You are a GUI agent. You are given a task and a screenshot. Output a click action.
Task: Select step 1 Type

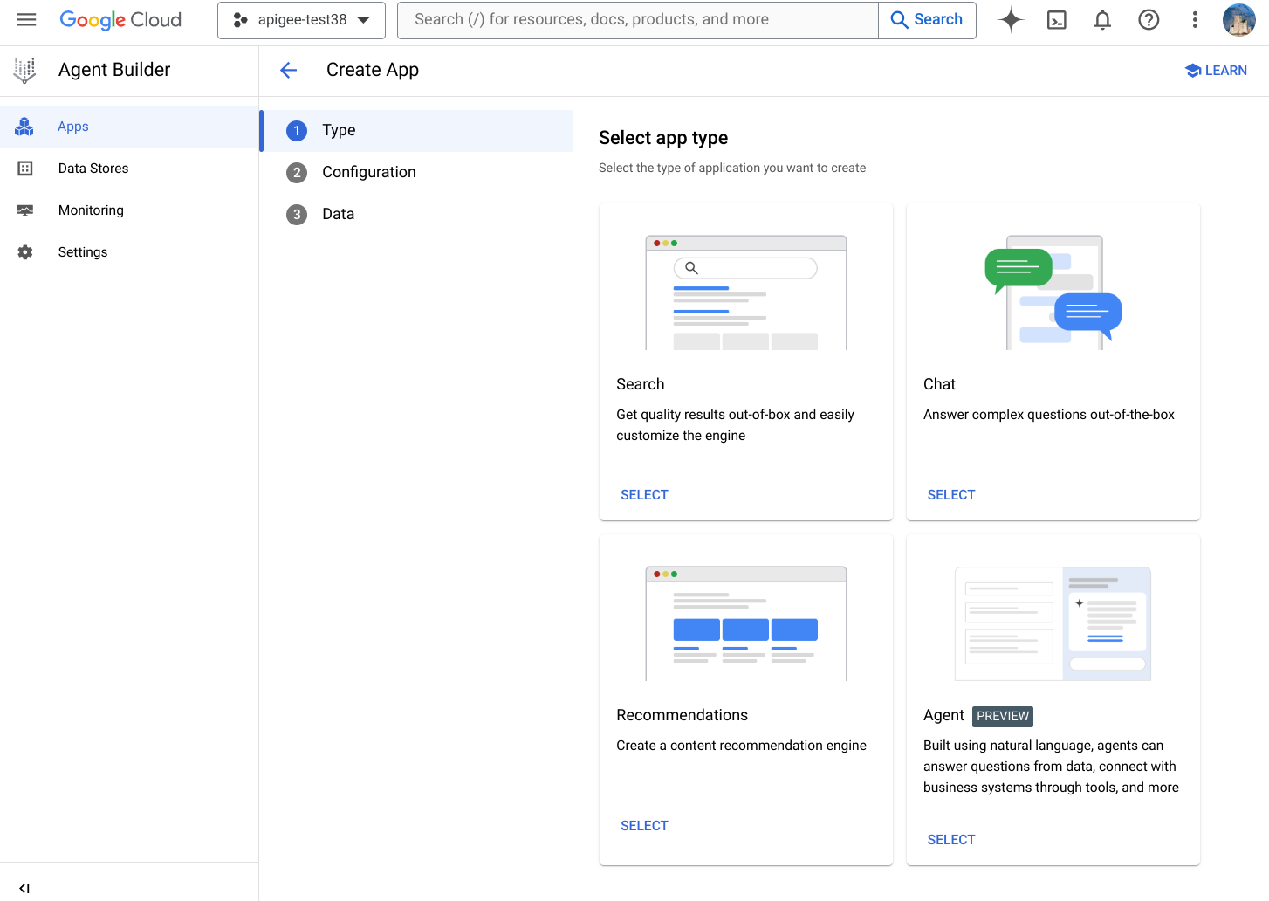[x=417, y=131]
